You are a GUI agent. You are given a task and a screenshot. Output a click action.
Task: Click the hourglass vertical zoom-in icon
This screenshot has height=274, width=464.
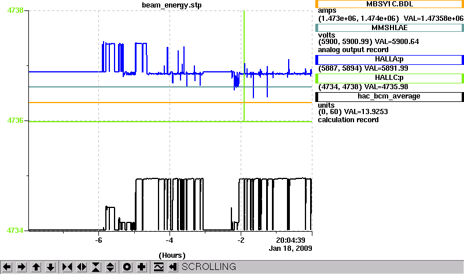96,267
